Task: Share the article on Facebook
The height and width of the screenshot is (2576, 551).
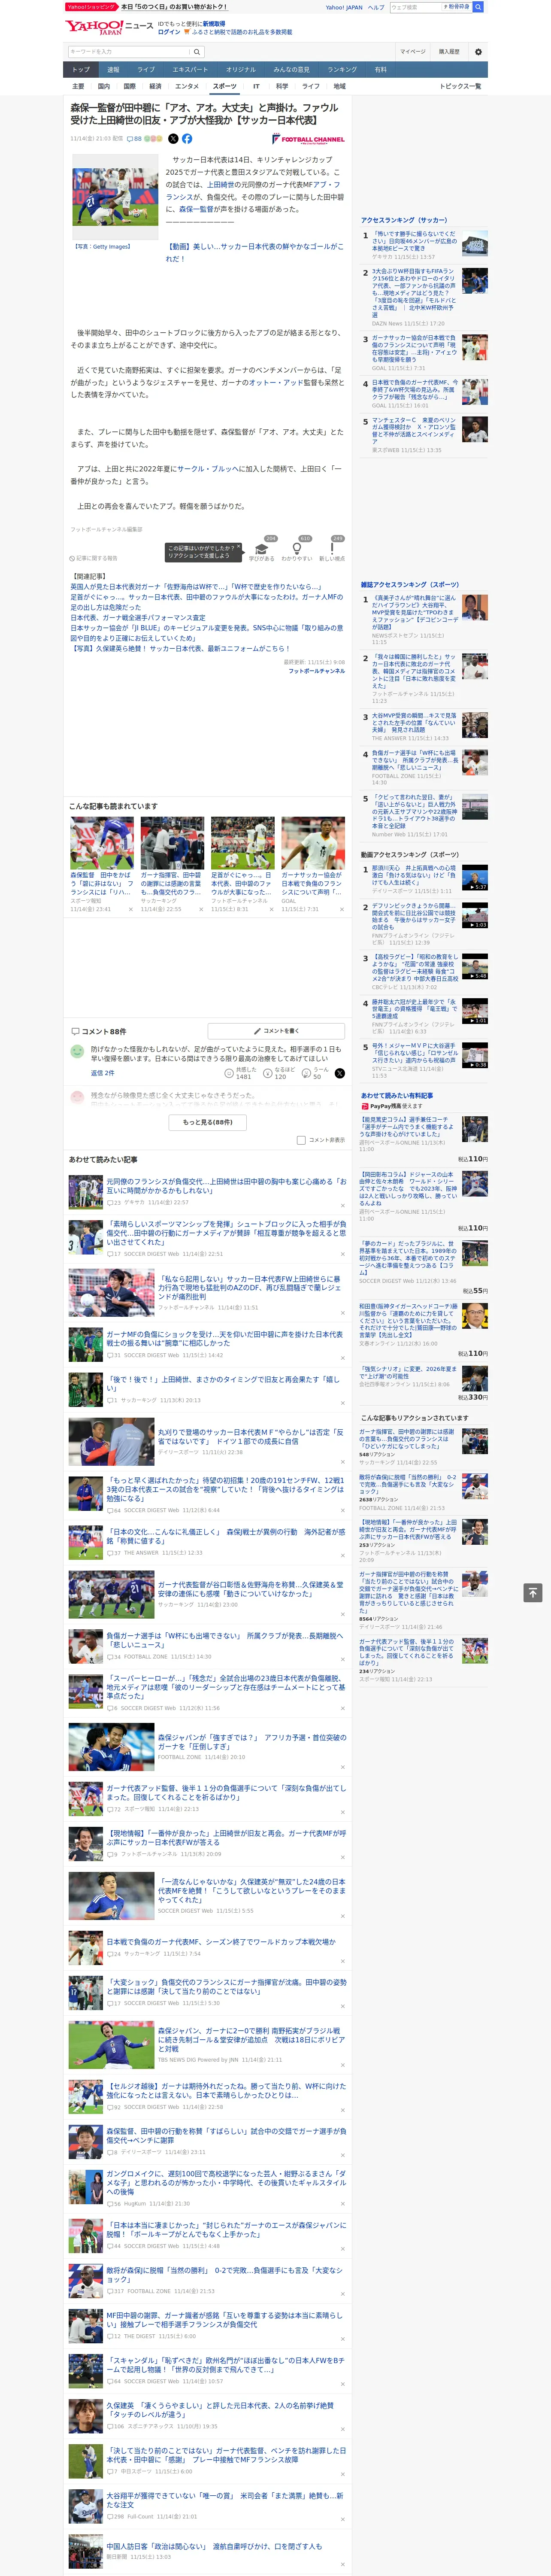Action: 187,139
